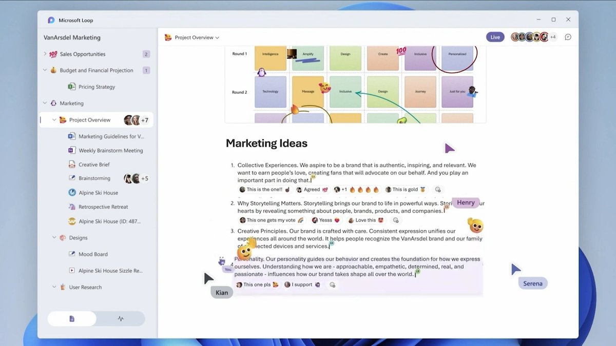
Task: Collapse the Designs section chevron
Action: (x=54, y=238)
